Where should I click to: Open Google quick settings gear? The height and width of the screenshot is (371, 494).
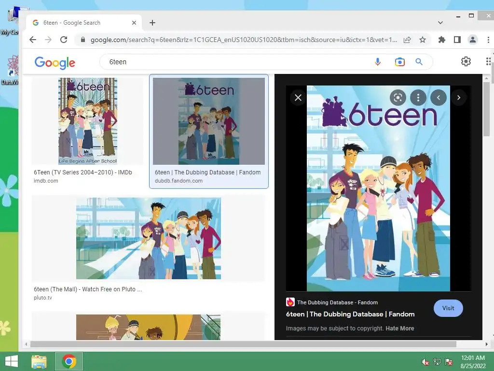coord(466,61)
